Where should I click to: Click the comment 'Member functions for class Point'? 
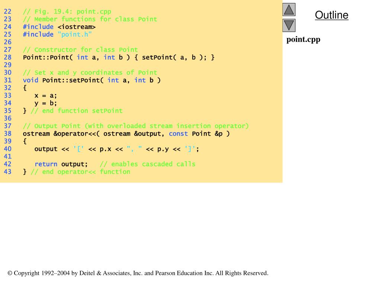[90, 19]
